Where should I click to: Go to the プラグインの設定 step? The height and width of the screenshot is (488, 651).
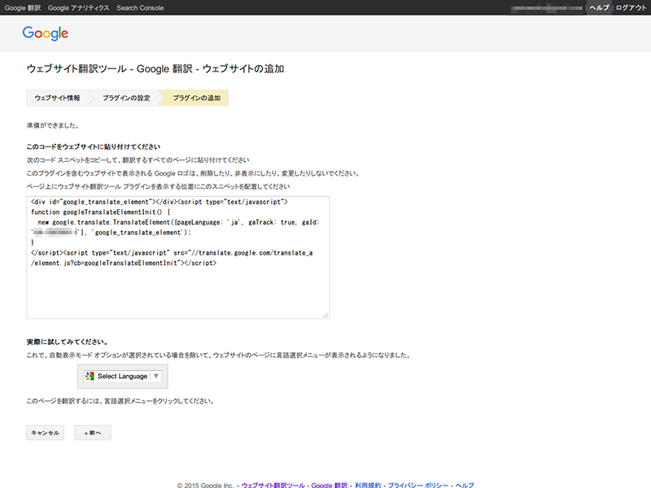126,98
